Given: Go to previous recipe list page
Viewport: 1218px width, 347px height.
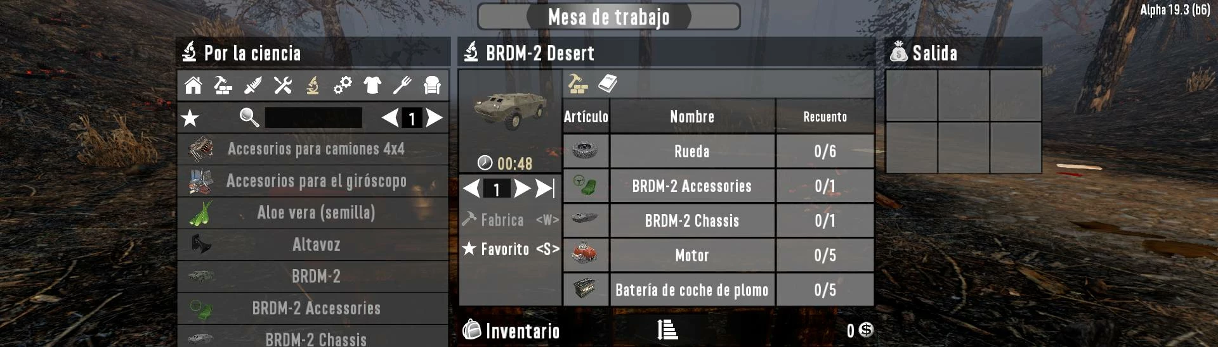Looking at the screenshot, I should (390, 118).
